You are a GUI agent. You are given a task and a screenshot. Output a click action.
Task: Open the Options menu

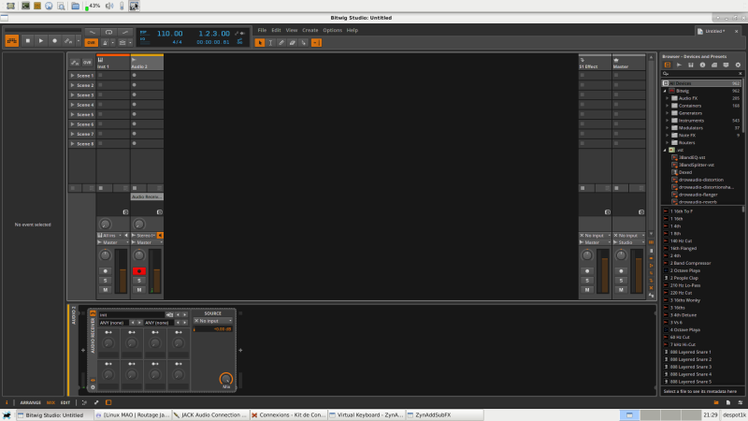[333, 30]
